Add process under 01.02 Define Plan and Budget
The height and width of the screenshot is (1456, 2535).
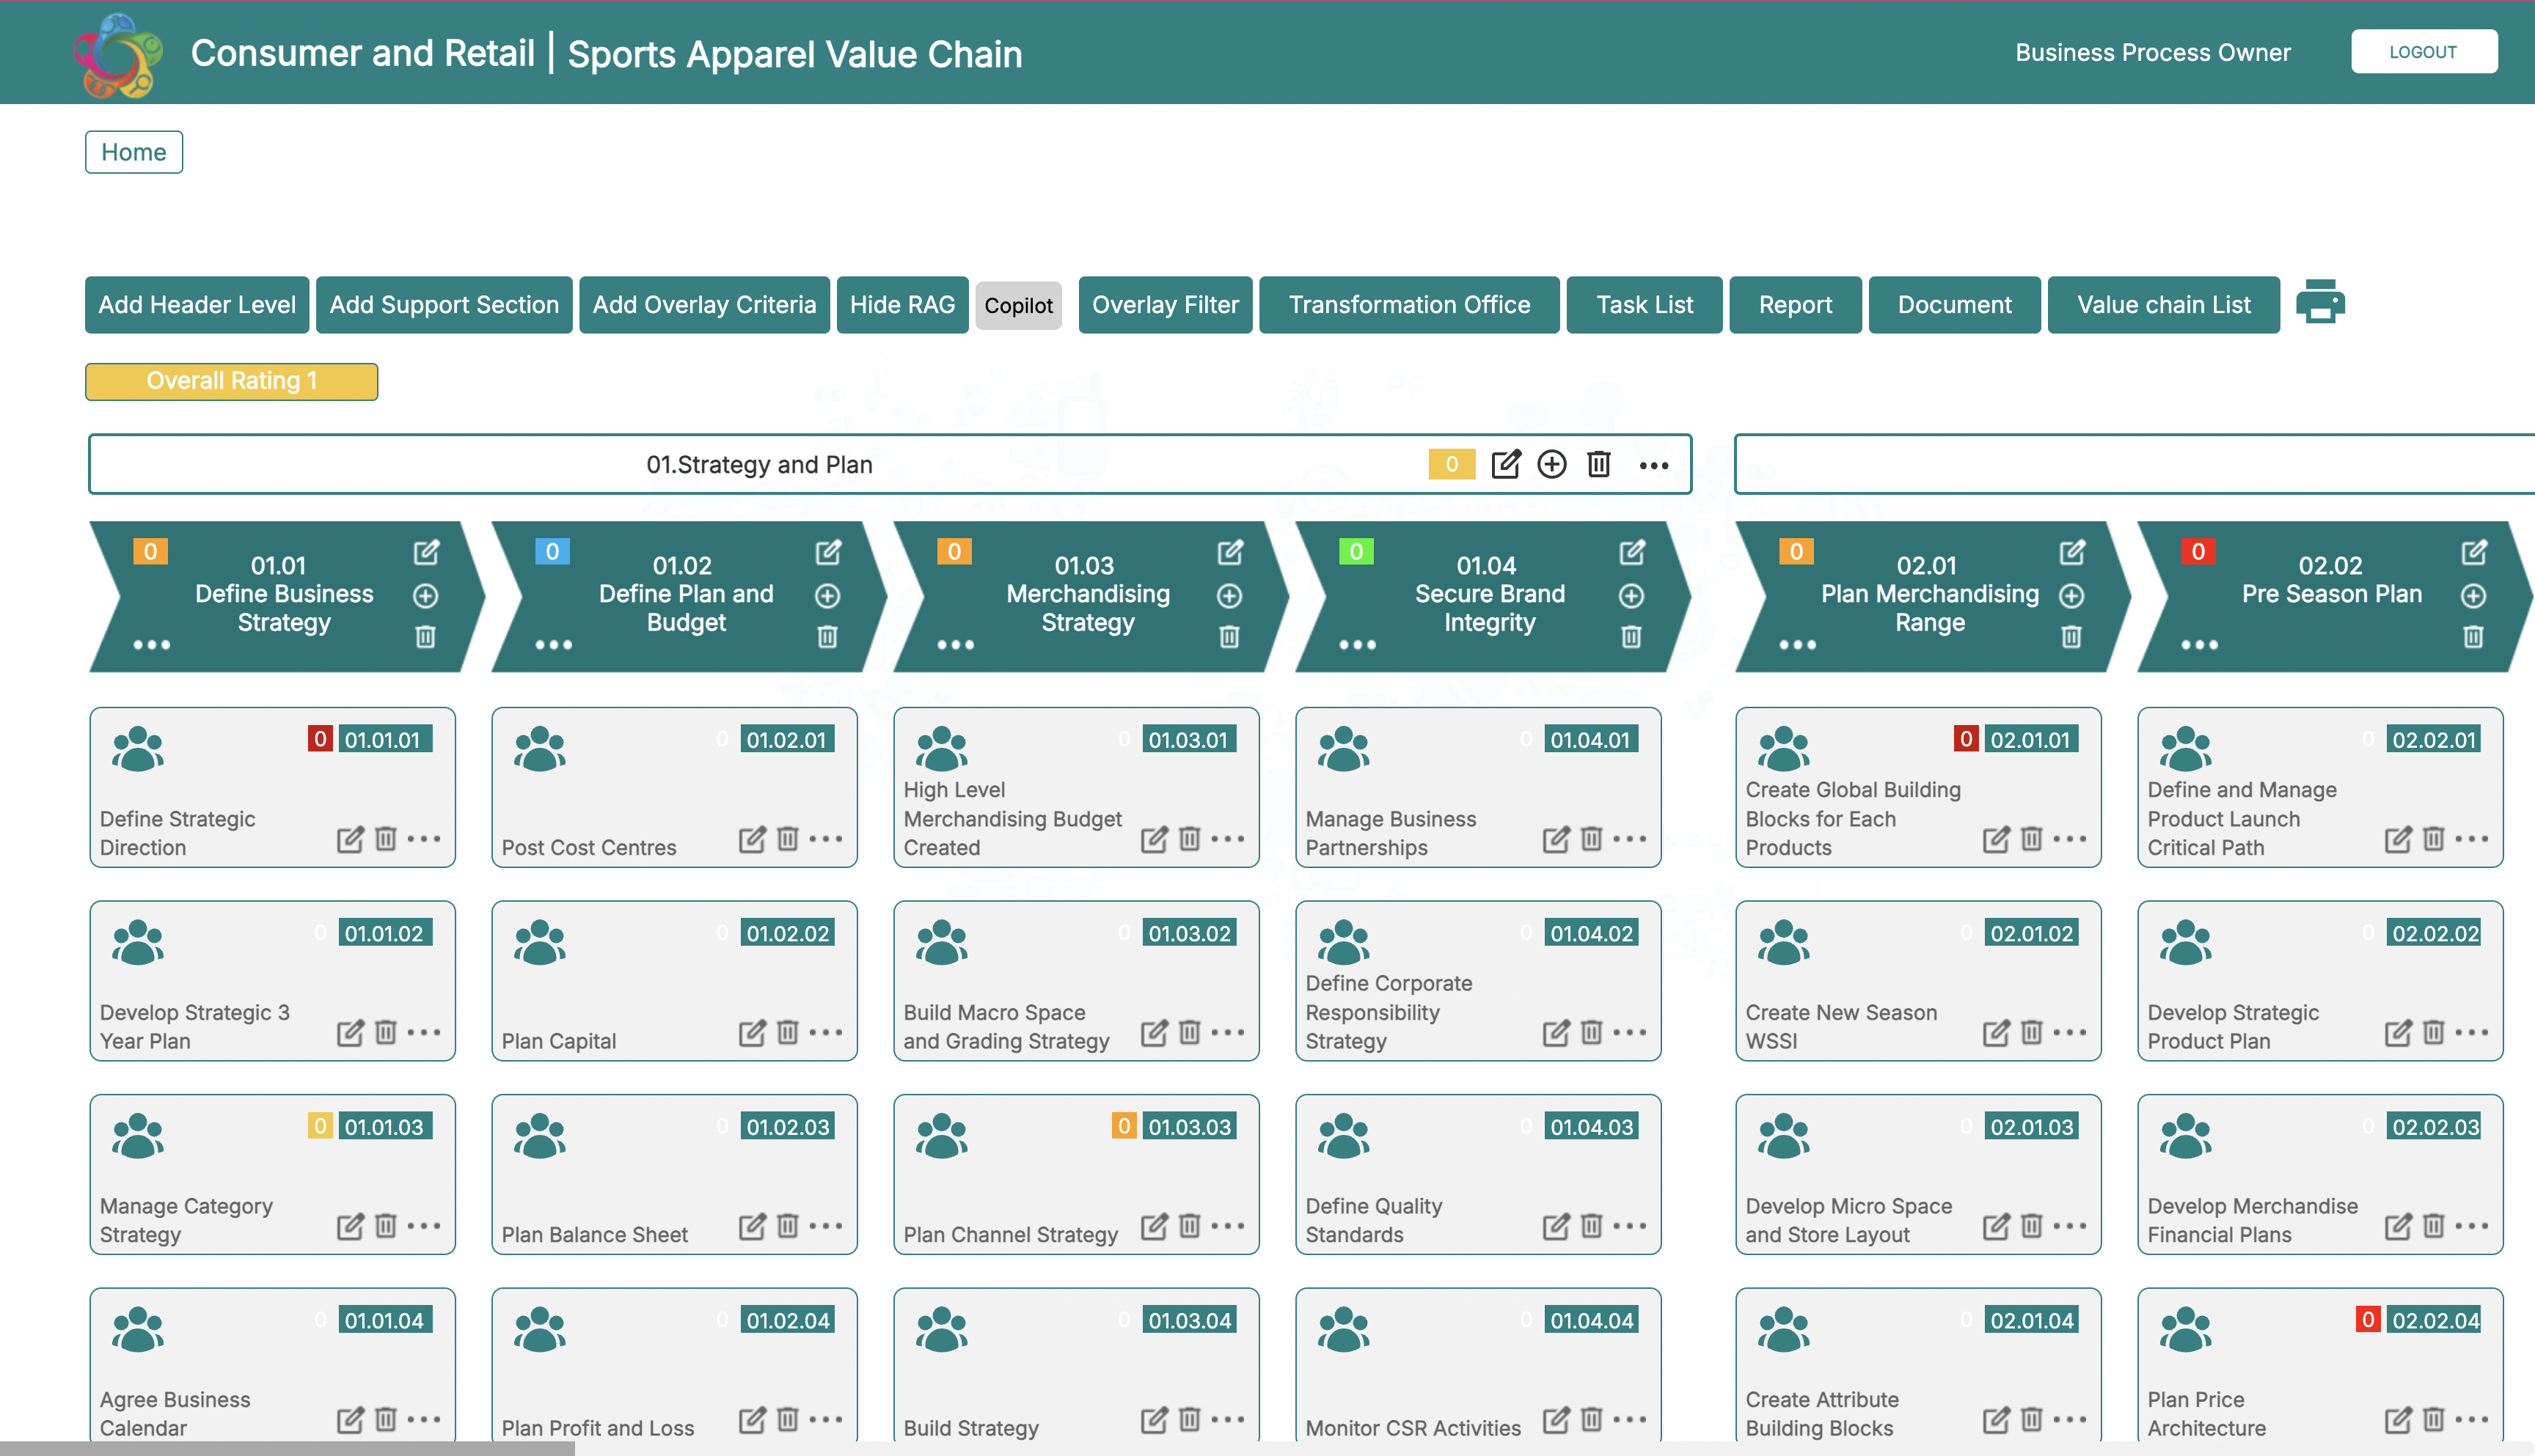tap(827, 596)
